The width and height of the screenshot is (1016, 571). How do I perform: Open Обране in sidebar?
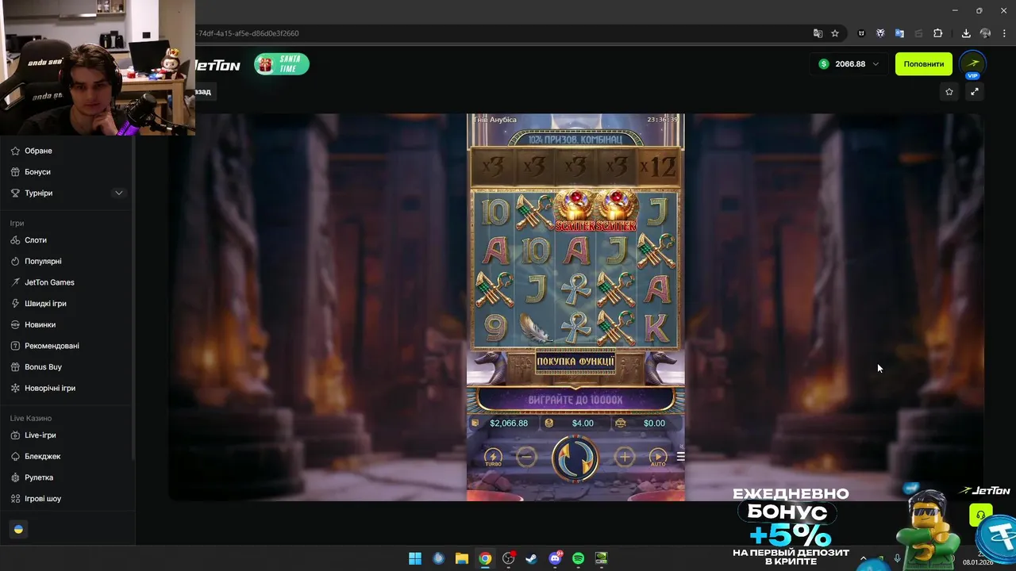[38, 151]
